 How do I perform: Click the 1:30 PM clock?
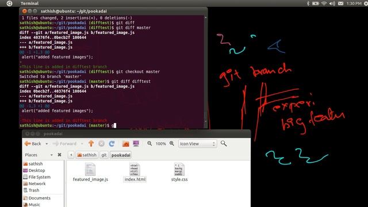[x=354, y=3]
